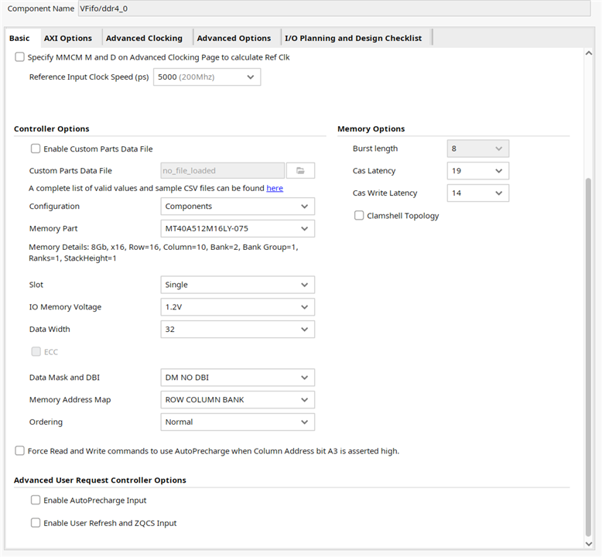Image resolution: width=602 pixels, height=557 pixels.
Task: Enable User Refresh and ZQCS Input
Action: click(x=36, y=523)
